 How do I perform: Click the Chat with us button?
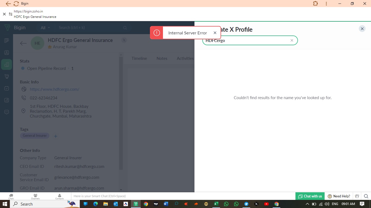coord(310,196)
